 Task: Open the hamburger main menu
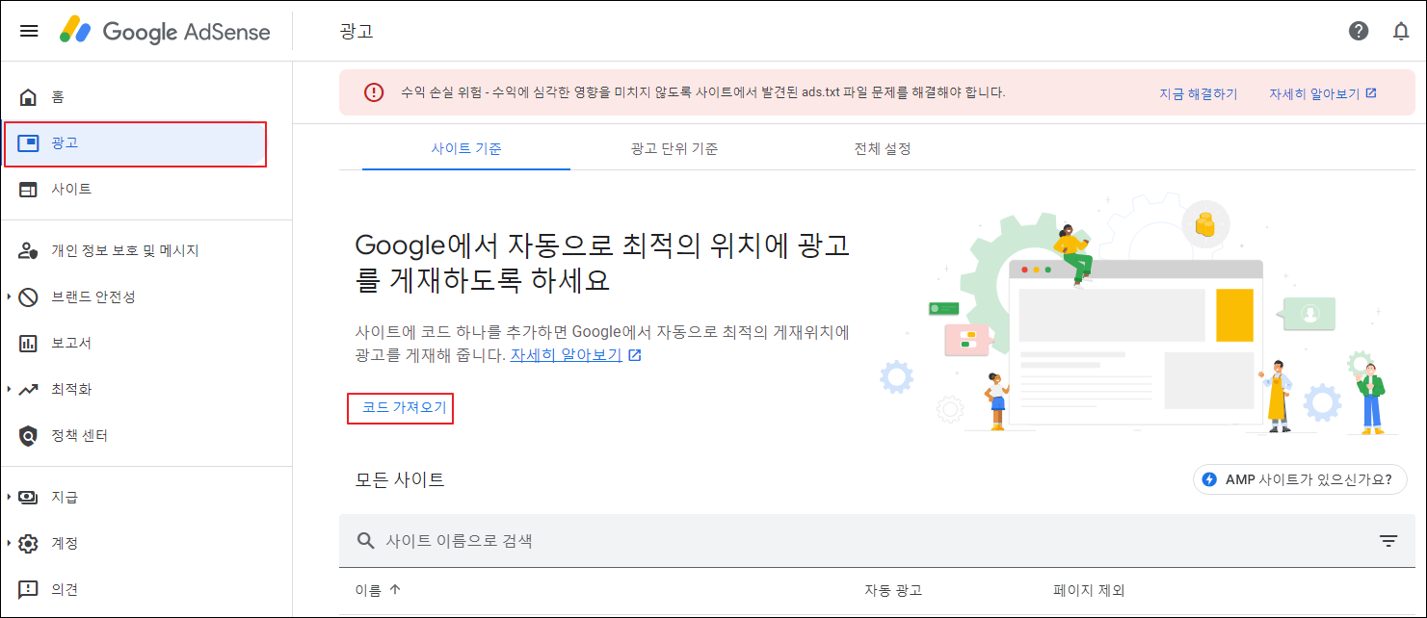click(x=29, y=31)
